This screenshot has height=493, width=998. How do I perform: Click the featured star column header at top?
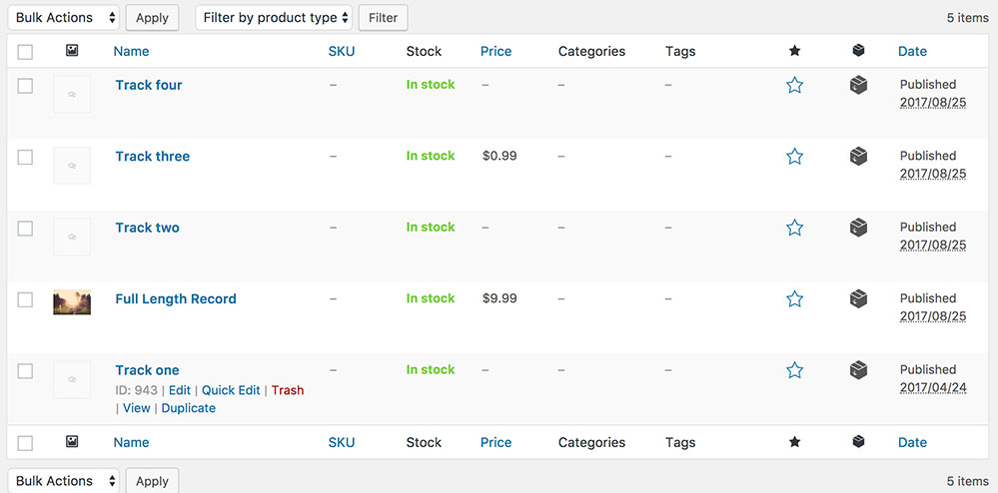(x=794, y=51)
